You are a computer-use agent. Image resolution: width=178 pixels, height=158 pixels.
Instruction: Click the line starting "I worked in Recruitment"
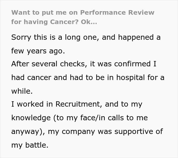[77, 104]
